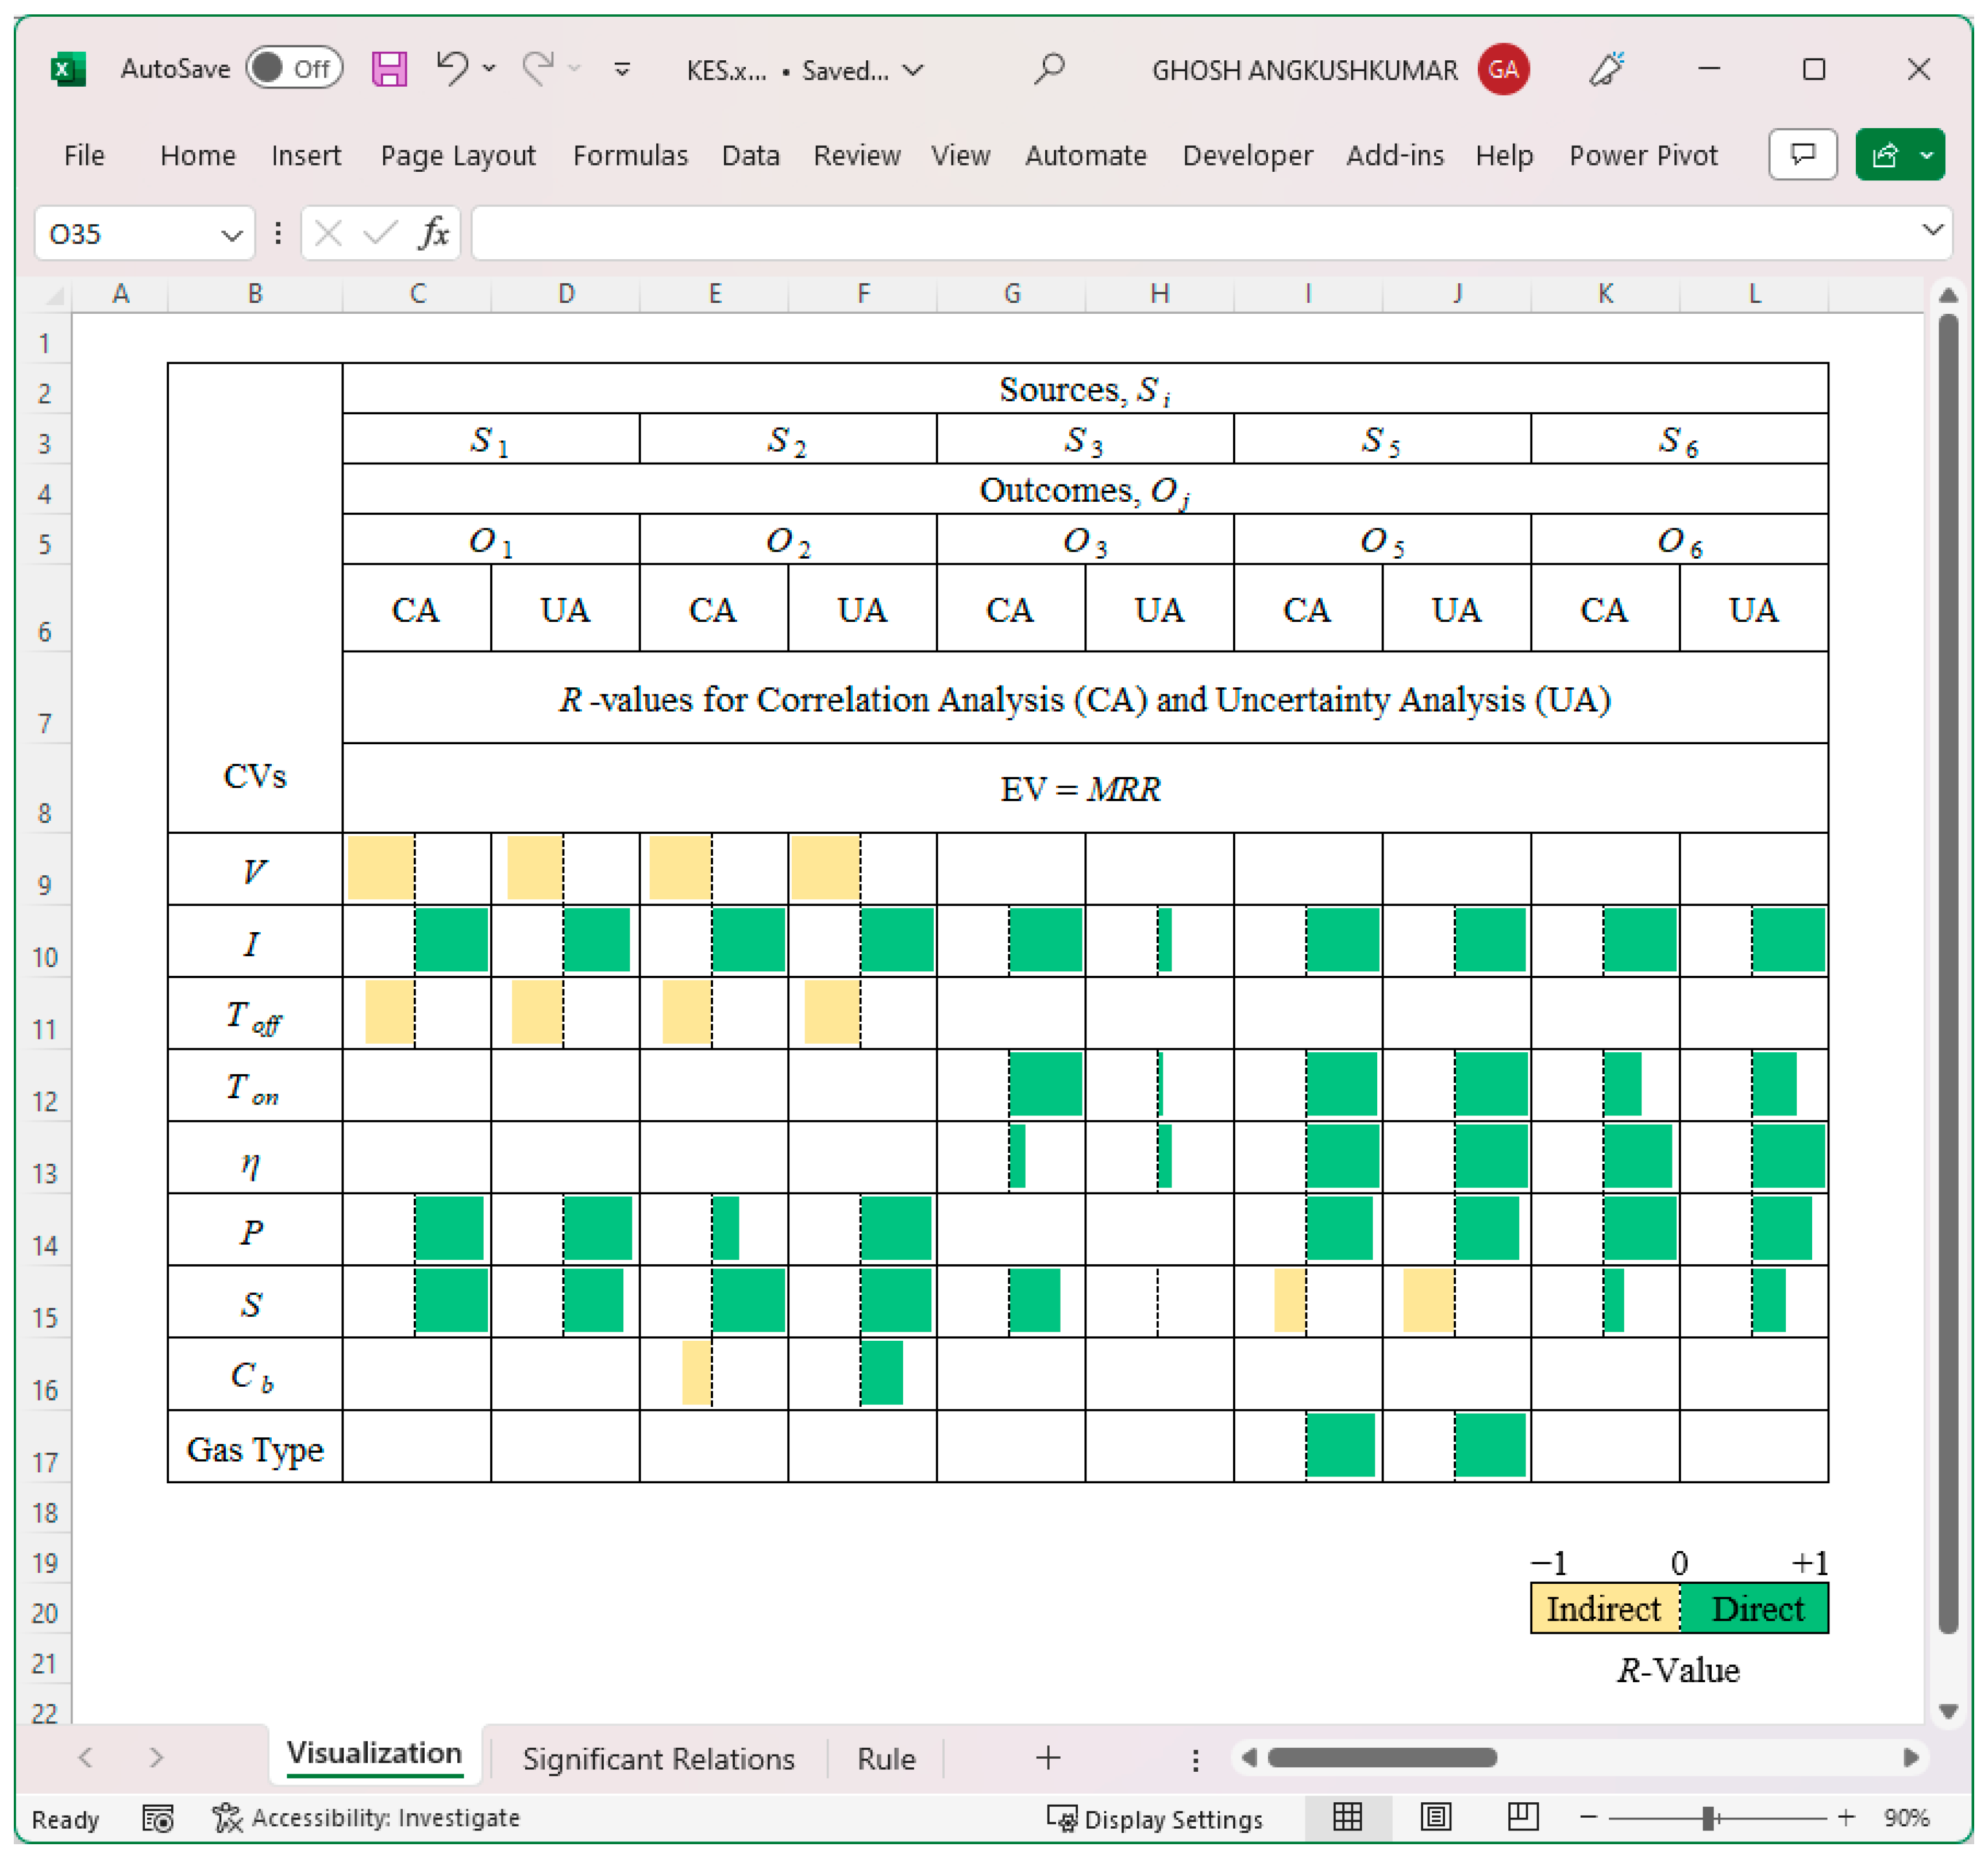Switch to Significant Relations sheet tab
Viewport: 1988px width, 1858px height.
click(658, 1759)
